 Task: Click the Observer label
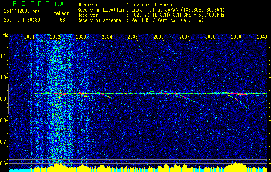[x=87, y=5]
